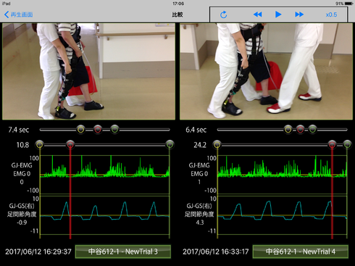The image size is (355, 266).
Task: Click the right ankle angle value 4.3
Action: tap(200, 223)
